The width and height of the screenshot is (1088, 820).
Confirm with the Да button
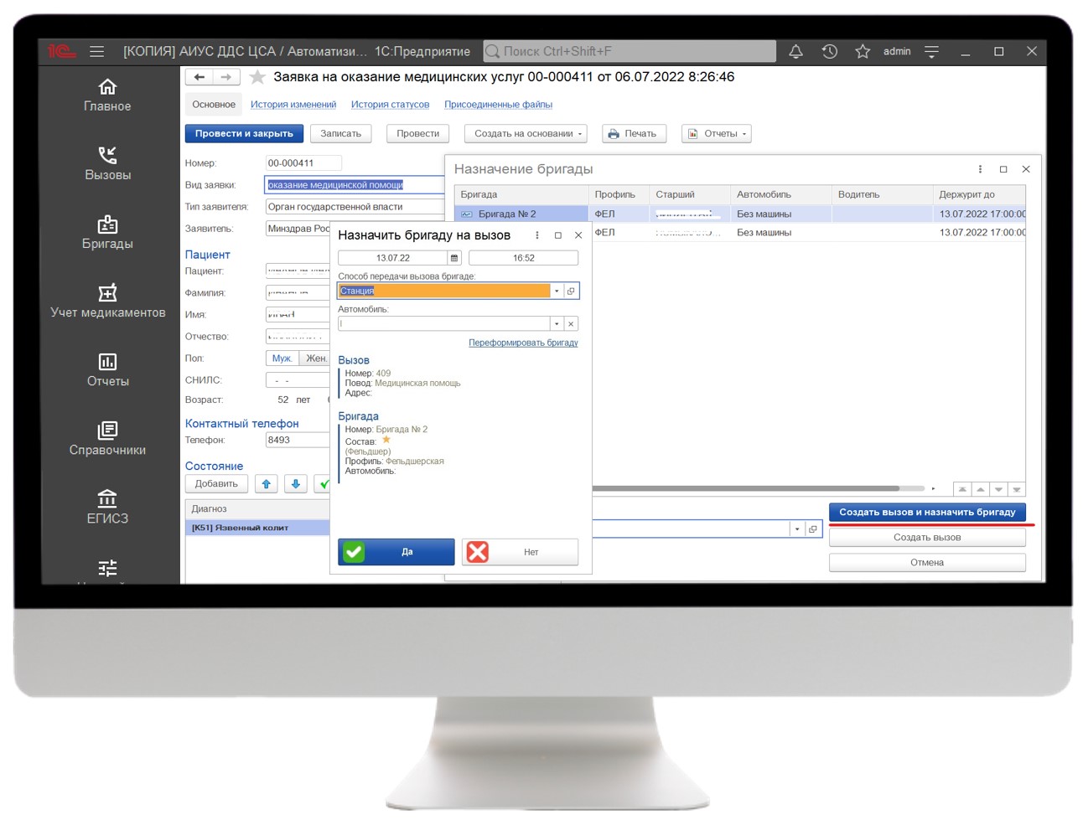click(396, 552)
